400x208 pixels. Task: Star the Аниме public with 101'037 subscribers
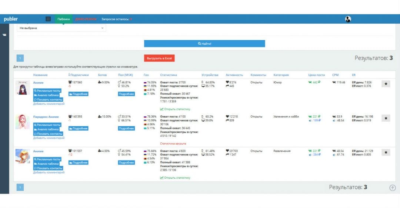[386, 152]
